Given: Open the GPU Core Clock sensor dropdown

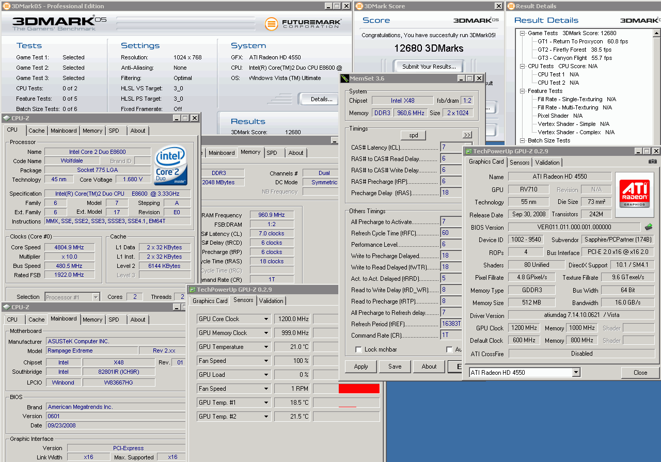Looking at the screenshot, I should tap(266, 319).
